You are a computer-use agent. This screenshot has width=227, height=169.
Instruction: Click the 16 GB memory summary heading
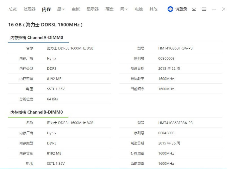[45, 25]
